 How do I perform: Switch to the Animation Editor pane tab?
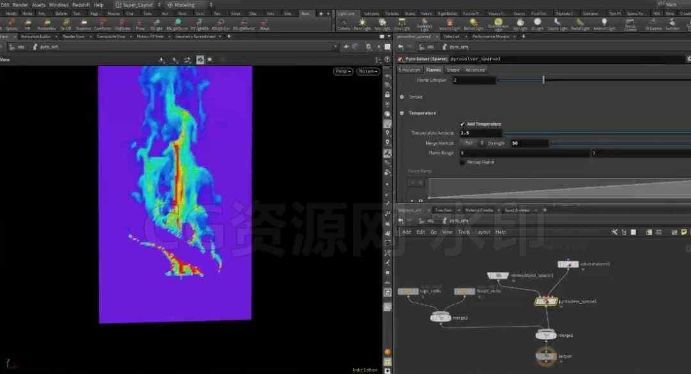(x=36, y=36)
